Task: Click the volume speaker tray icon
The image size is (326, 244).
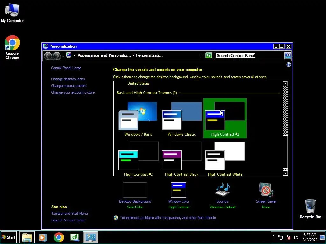Action: point(296,237)
